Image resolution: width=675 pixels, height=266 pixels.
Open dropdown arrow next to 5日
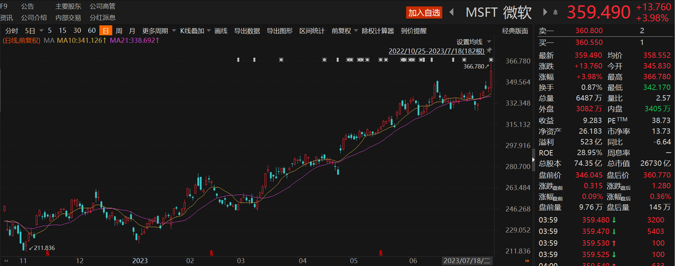(x=41, y=31)
